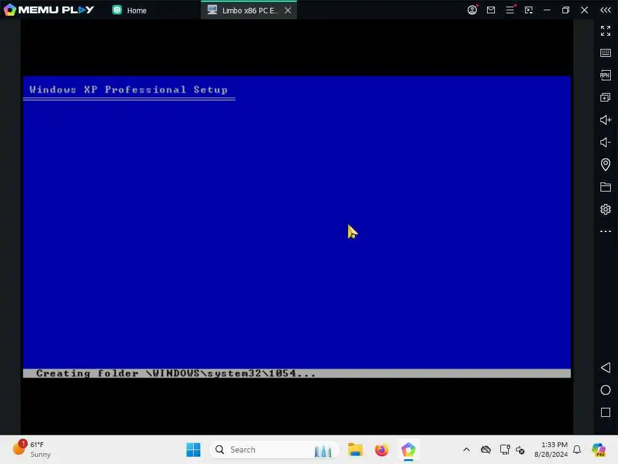Open MEmu settings gear
Viewport: 618px width, 464px height.
[x=605, y=209]
